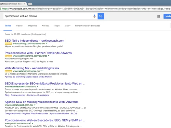Click the www.rankingcoach.com/seo-tool green URL
This screenshot has width=171, height=128.
(x=29, y=44)
